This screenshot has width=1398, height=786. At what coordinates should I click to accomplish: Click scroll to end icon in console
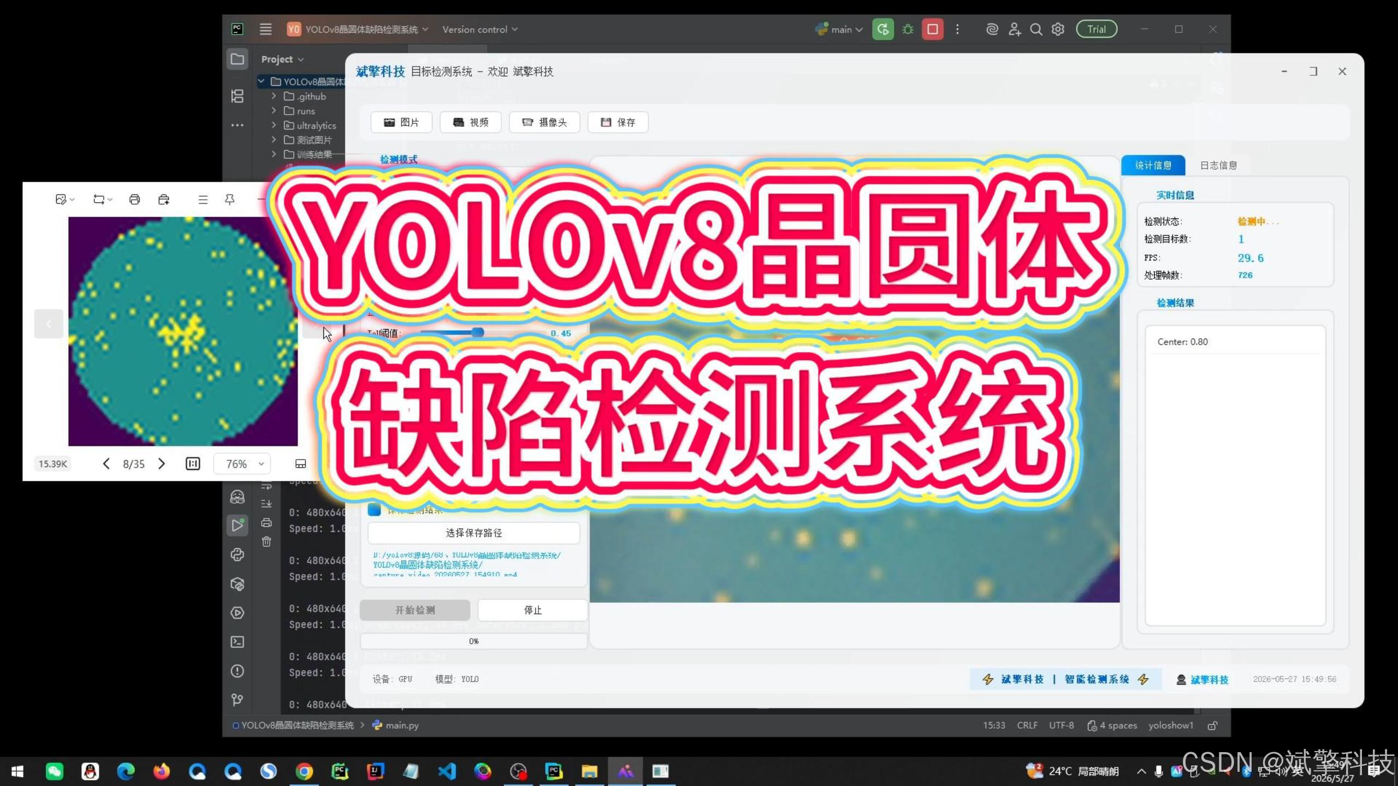(266, 503)
